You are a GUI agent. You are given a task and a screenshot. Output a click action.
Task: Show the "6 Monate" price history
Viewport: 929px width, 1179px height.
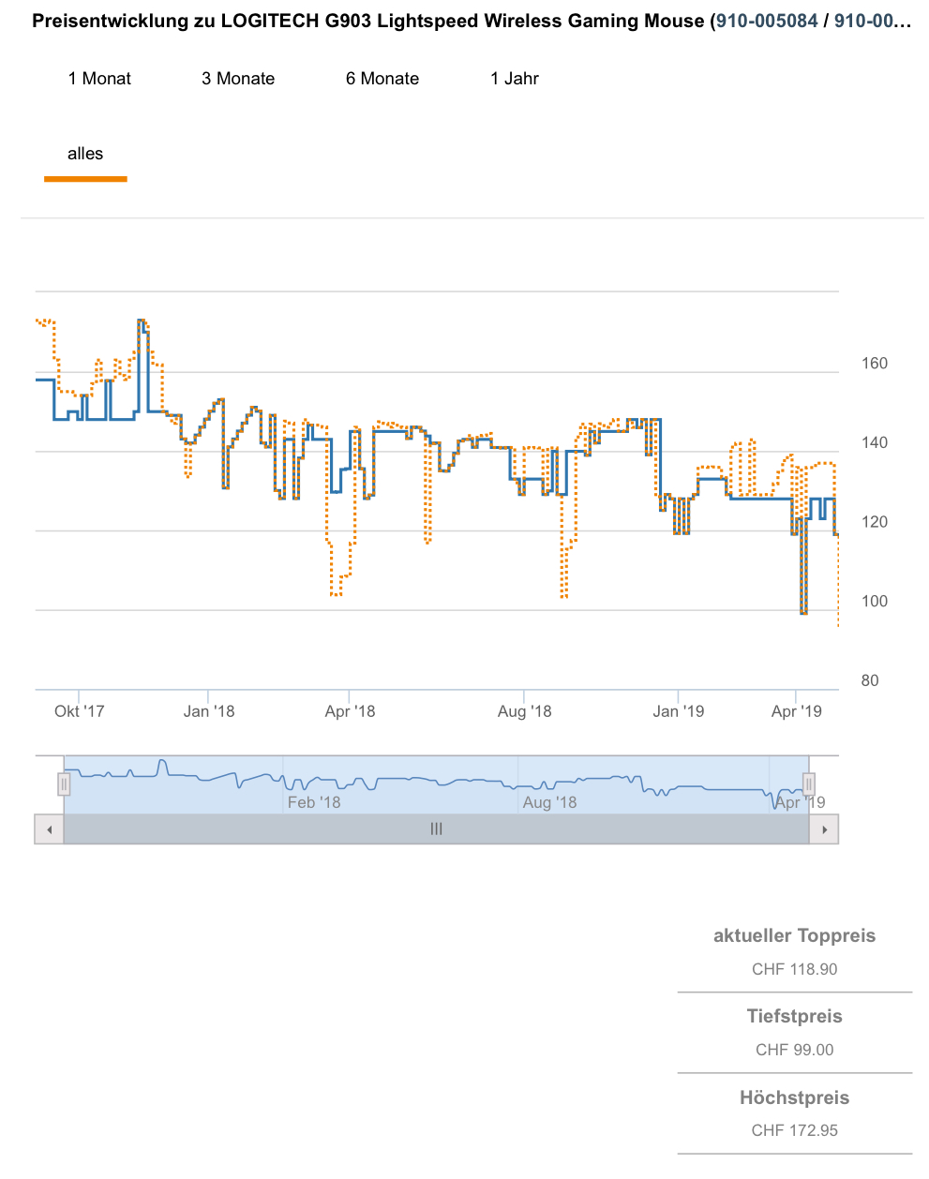(382, 79)
